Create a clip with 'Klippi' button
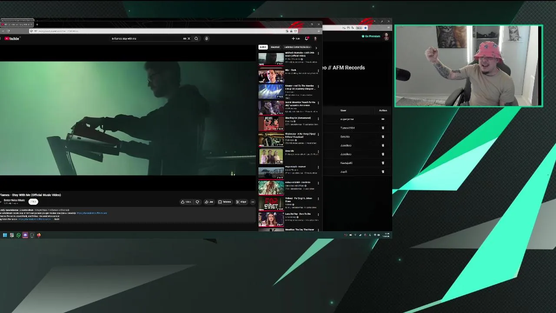 [x=241, y=202]
